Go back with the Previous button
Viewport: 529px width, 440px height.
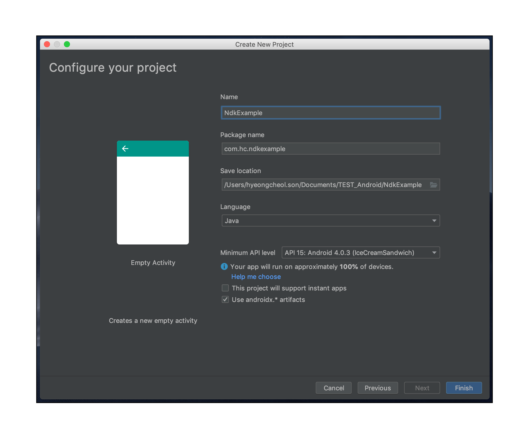point(378,388)
